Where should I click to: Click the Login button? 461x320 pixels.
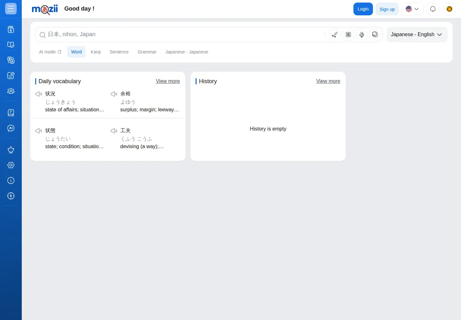pos(363,9)
